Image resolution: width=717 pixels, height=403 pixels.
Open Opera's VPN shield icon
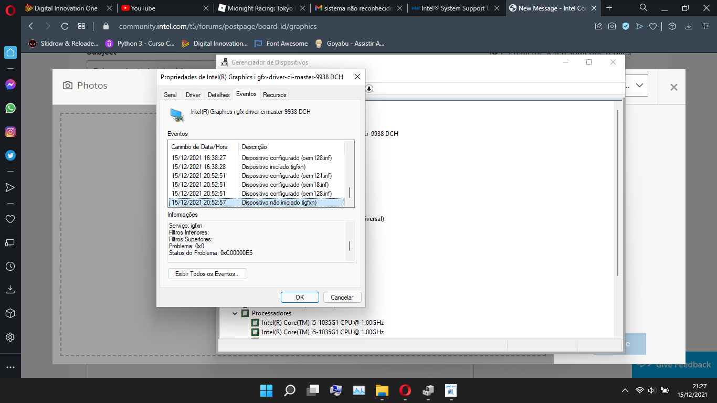626,26
